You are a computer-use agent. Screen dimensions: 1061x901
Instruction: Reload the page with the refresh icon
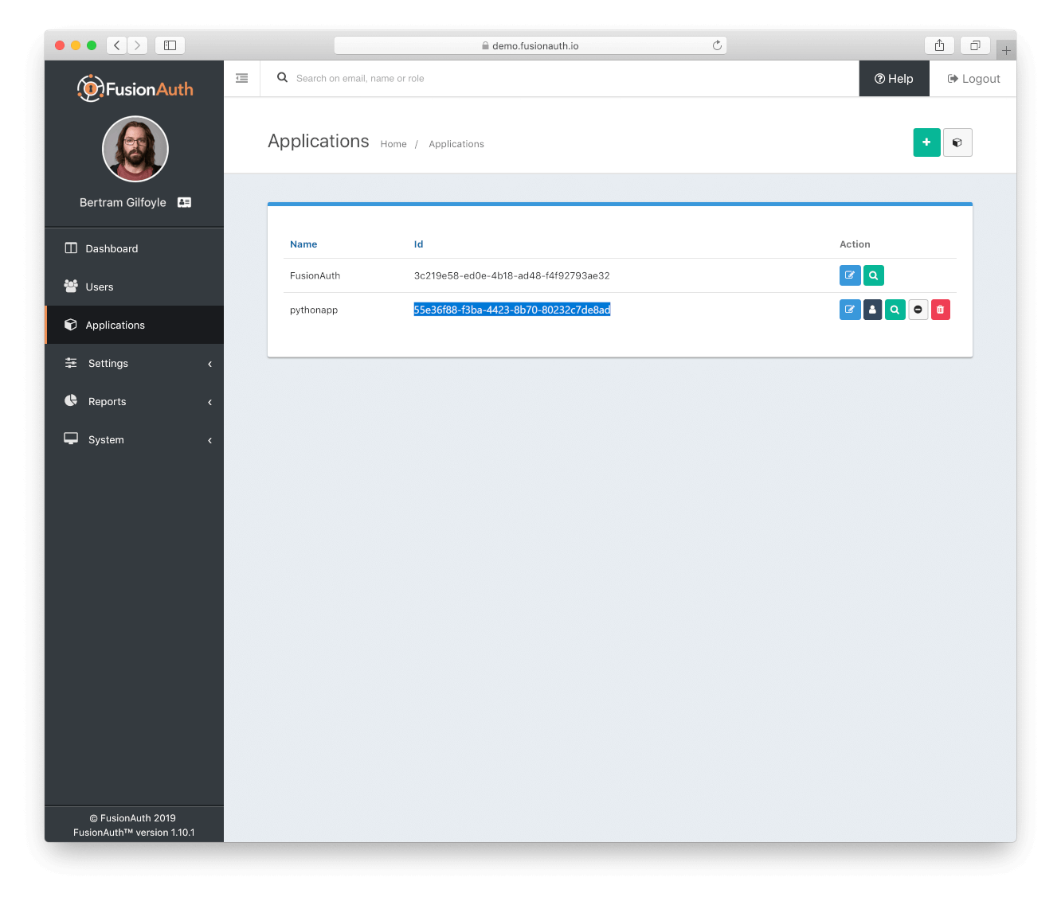click(717, 45)
